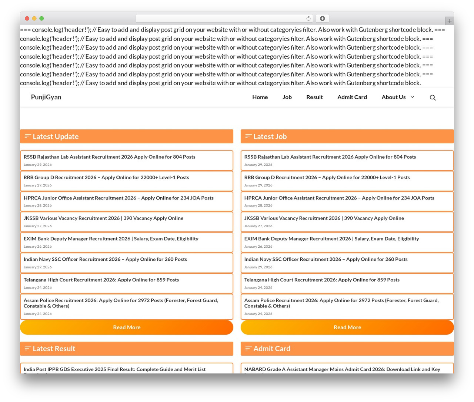This screenshot has height=402, width=474.
Task: Click Read More under Latest Update
Action: coord(127,327)
